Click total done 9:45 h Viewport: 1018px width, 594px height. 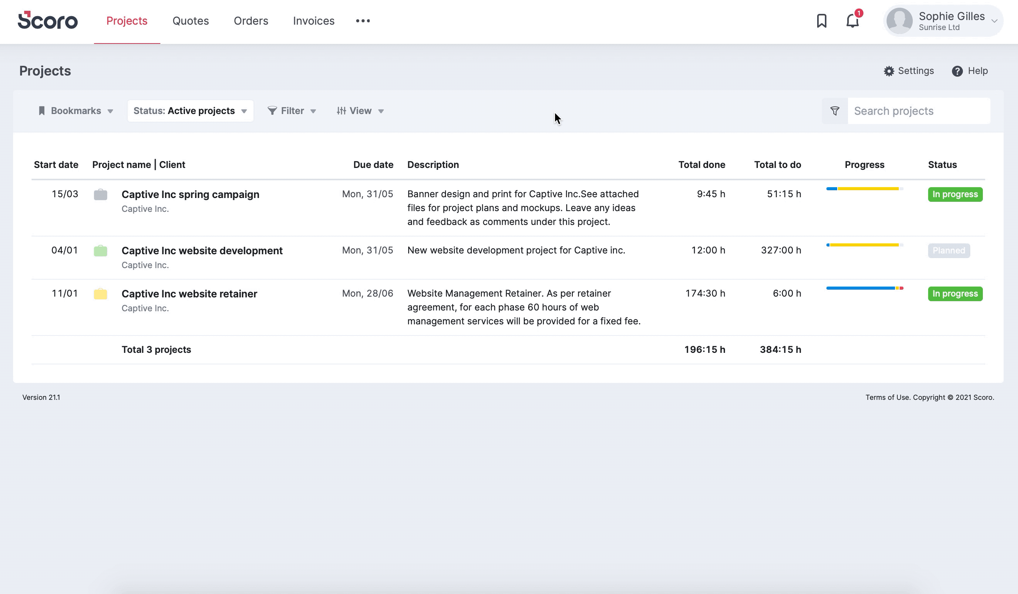coord(711,194)
